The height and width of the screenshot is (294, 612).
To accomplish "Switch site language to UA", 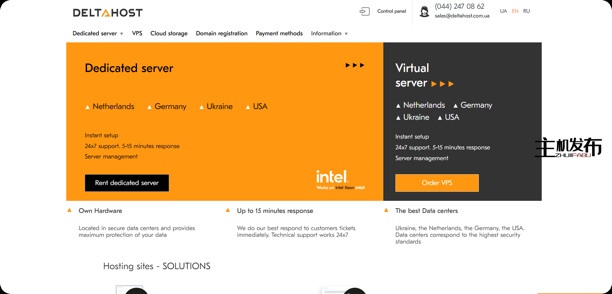I will click(503, 11).
